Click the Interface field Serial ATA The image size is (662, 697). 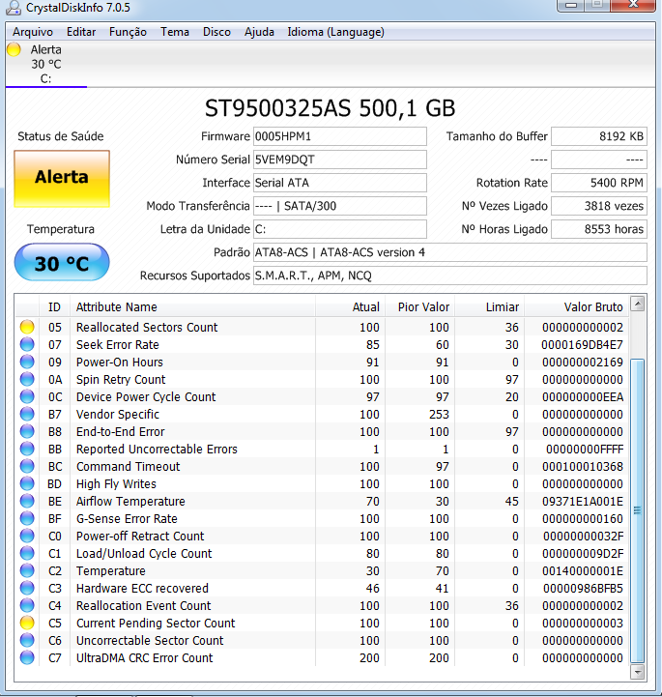point(340,183)
